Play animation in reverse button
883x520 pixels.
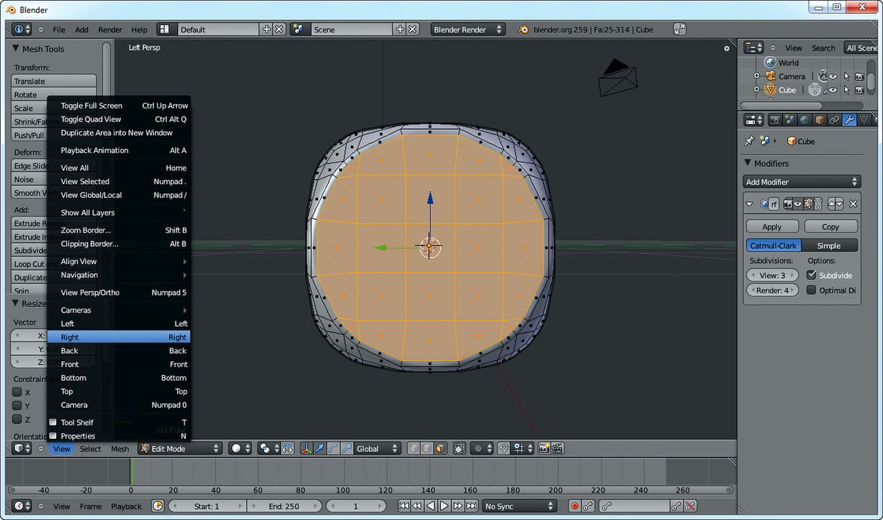coord(430,506)
